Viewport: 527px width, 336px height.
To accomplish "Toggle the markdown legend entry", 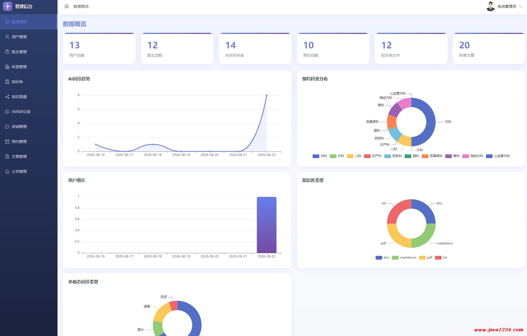I will (404, 257).
